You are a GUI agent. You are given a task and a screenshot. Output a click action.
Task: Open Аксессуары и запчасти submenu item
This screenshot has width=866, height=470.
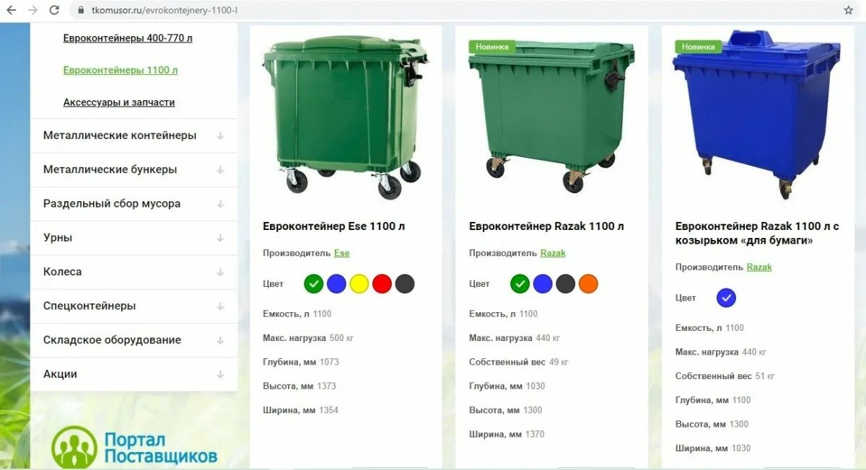coord(119,102)
